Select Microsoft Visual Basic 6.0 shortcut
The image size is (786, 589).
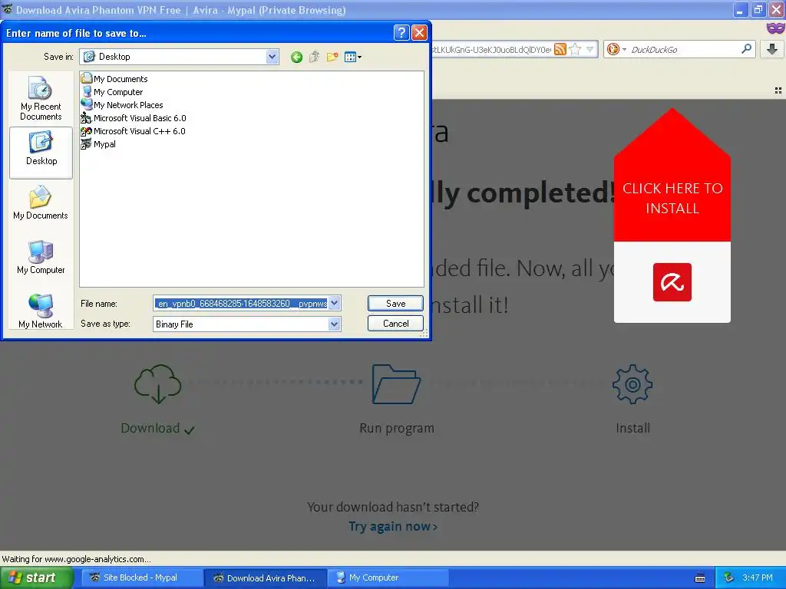(134, 117)
